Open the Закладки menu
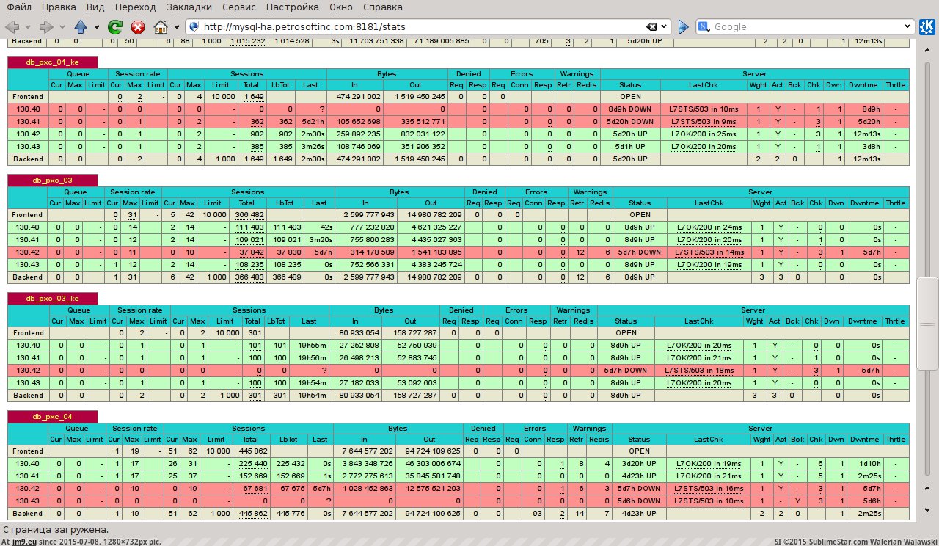 pos(189,7)
